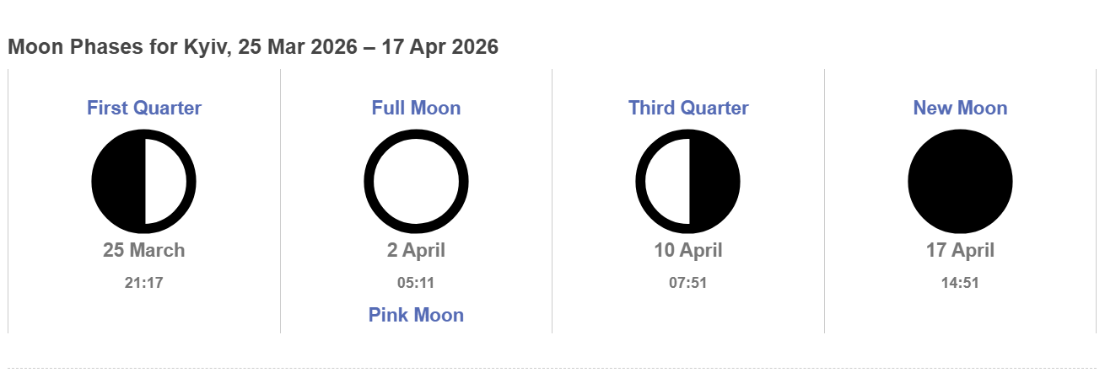Click the solid black New Moon icon
The width and height of the screenshot is (1105, 383).
tap(960, 182)
